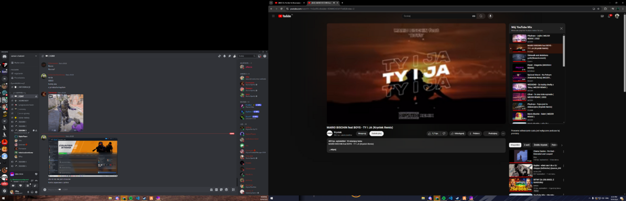Screen dimensions: 626x201
Task: Open more actions ellipsis under video
Action: coord(503,133)
